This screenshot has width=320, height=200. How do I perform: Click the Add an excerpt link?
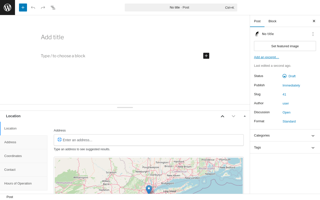point(266,57)
